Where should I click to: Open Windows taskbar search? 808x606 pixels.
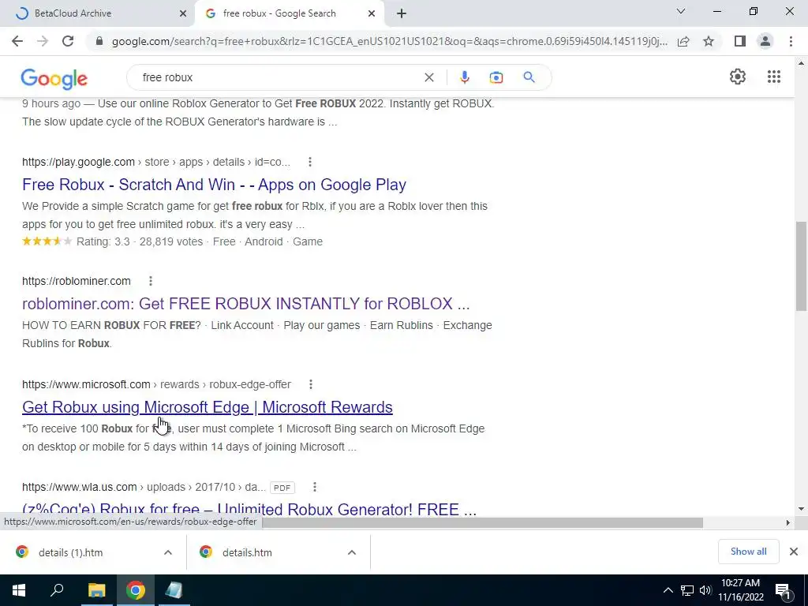pos(57,590)
